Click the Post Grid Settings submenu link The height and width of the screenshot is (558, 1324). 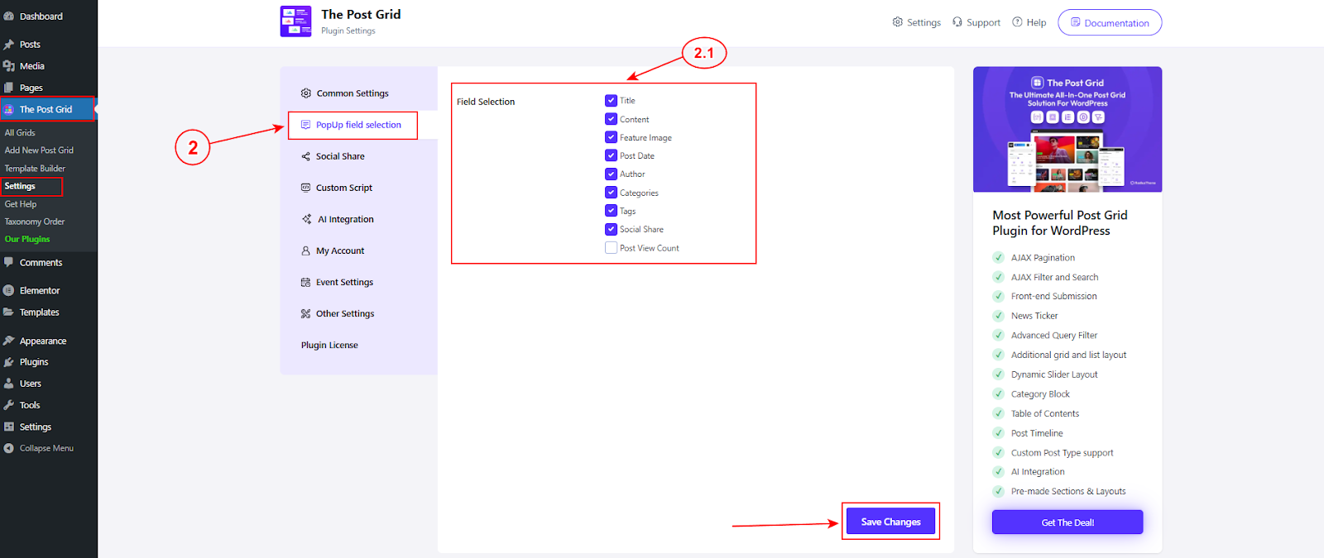click(20, 186)
